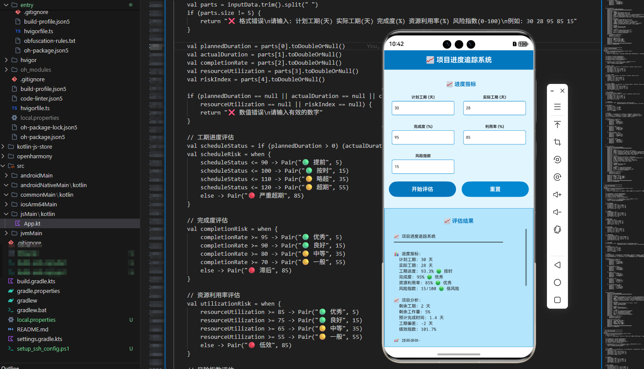Click the 计划工期 (天) input field
This screenshot has width=644, height=369.
pos(423,108)
